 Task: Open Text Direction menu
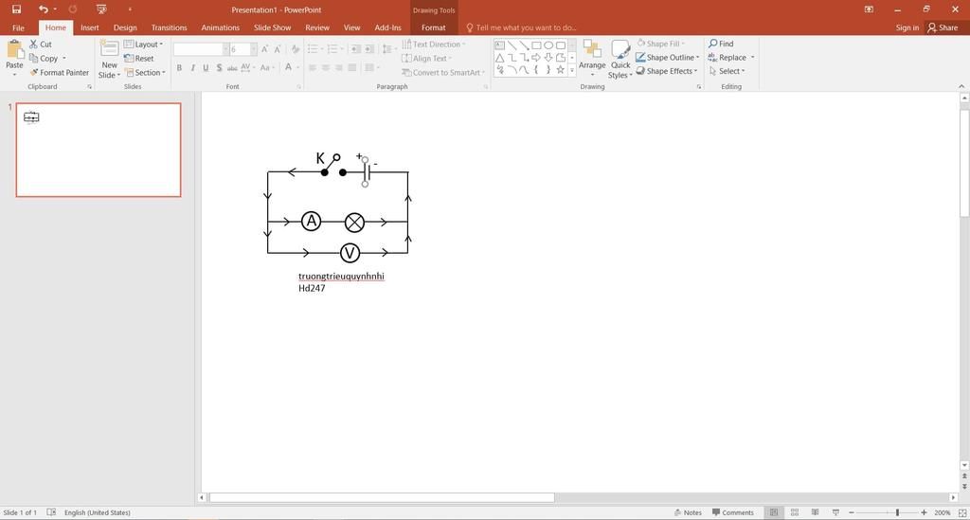coord(434,44)
